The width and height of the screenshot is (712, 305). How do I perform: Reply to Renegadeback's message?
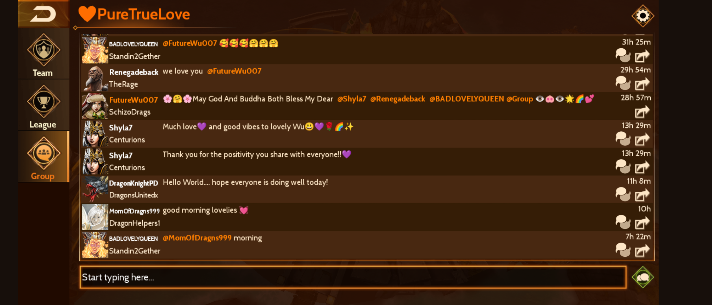623,83
